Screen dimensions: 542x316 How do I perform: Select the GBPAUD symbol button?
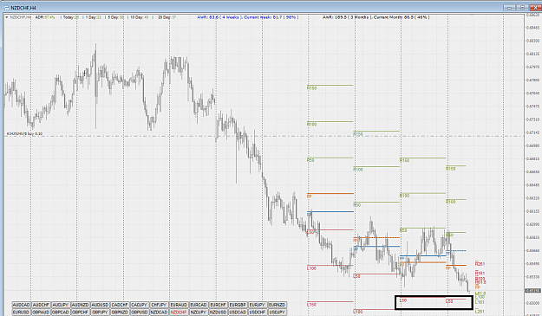coord(41,313)
